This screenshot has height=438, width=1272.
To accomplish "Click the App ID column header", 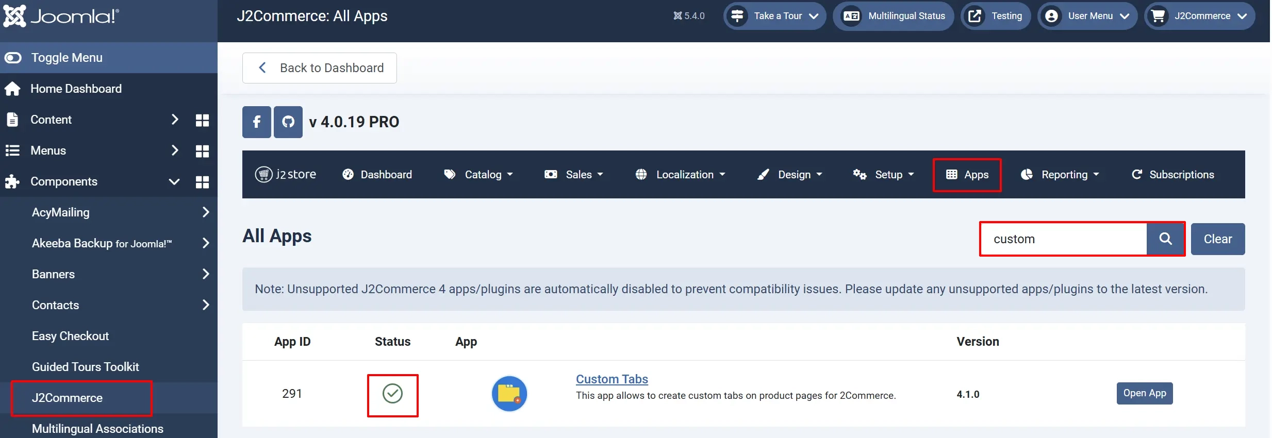I will click(292, 342).
